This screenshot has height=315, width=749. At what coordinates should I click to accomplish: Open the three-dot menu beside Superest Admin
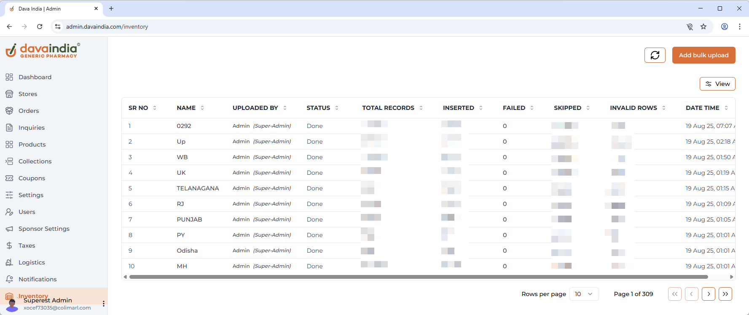(104, 304)
